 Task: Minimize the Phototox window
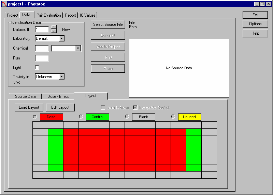(x=257, y=4)
